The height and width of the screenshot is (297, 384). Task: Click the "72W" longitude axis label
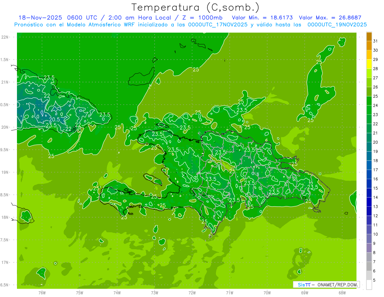[192, 293]
